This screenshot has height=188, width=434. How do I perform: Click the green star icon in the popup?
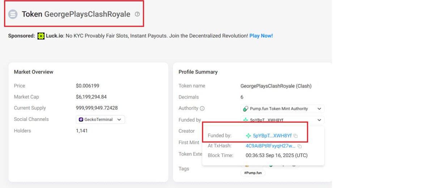[x=248, y=136]
